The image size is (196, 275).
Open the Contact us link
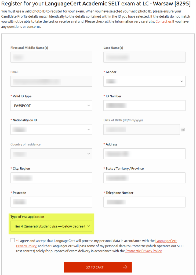tap(164, 21)
